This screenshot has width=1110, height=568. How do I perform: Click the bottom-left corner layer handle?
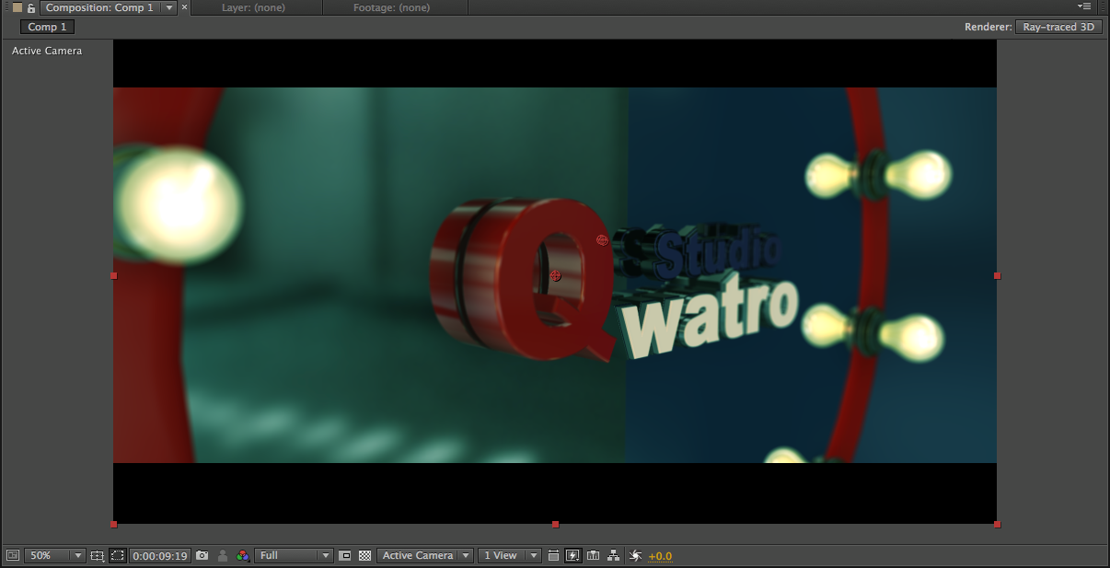point(113,524)
